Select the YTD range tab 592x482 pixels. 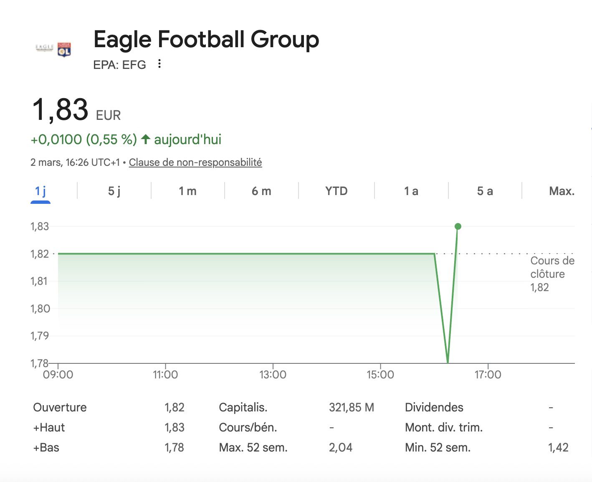tap(336, 191)
